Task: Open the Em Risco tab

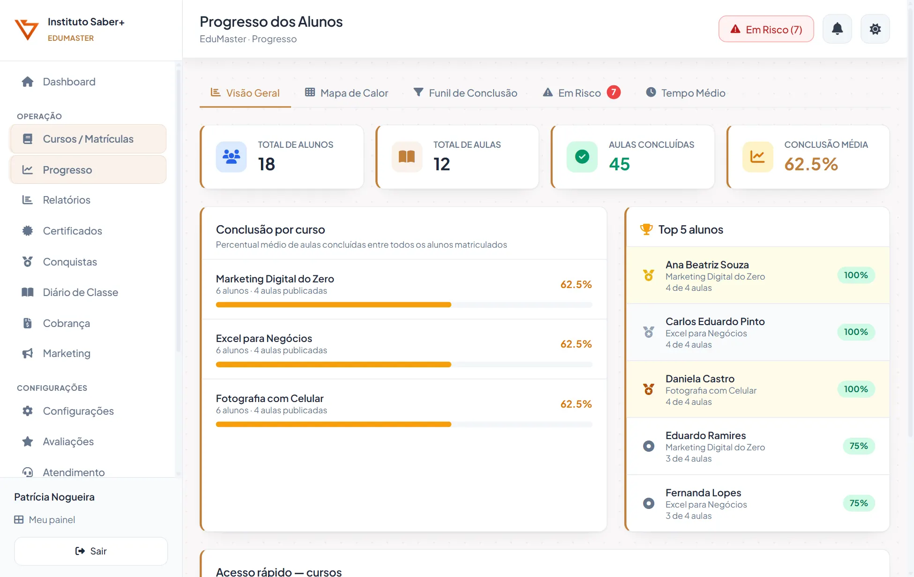Action: [x=581, y=93]
